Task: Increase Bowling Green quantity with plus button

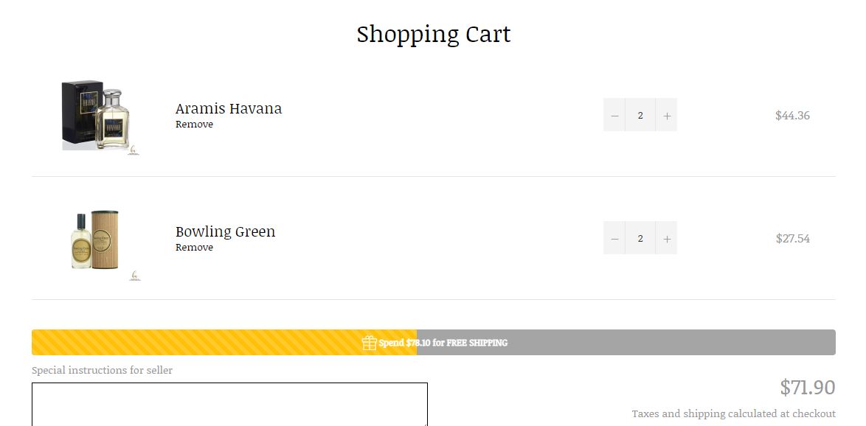Action: pyautogui.click(x=666, y=239)
